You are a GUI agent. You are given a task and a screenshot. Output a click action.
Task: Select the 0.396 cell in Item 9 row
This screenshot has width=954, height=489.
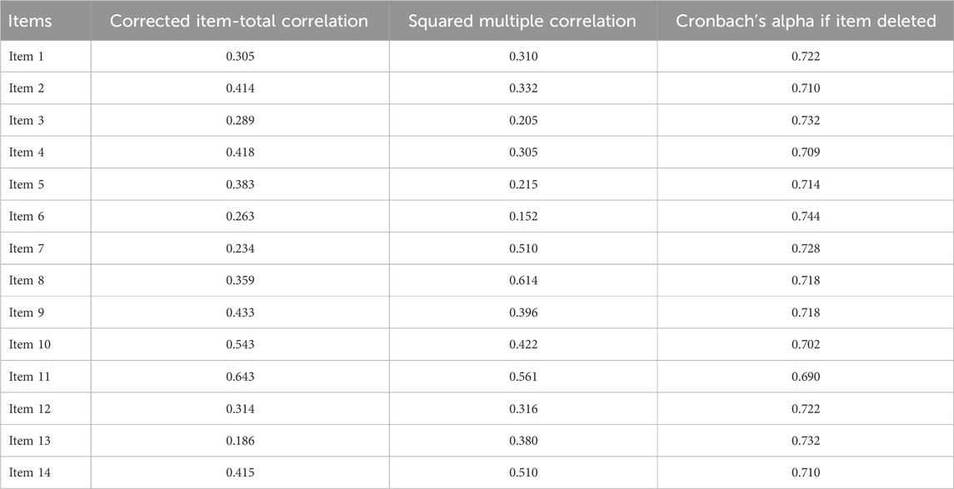point(523,312)
